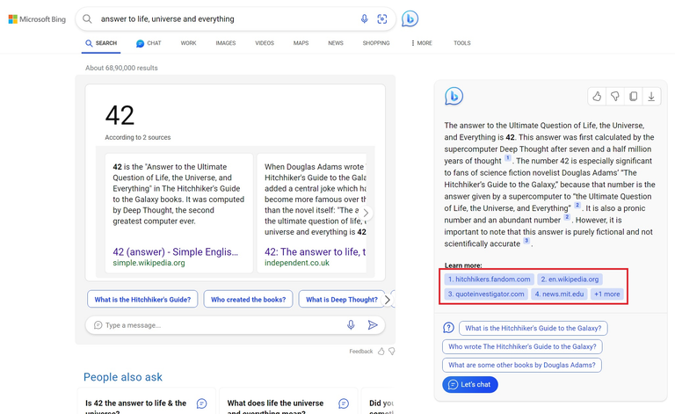Open the WORK tab
675x414 pixels.
pyautogui.click(x=189, y=43)
